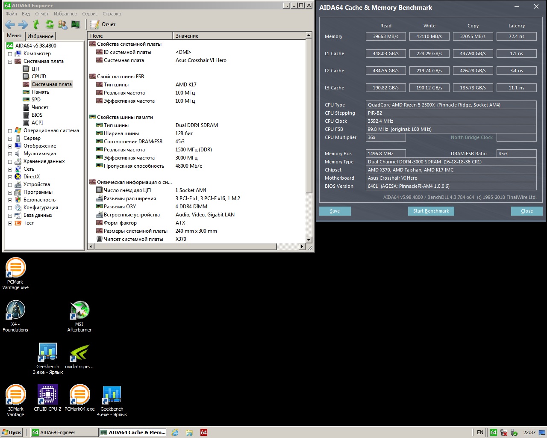Open the Файл menu
This screenshot has height=438, width=547.
tap(11, 14)
